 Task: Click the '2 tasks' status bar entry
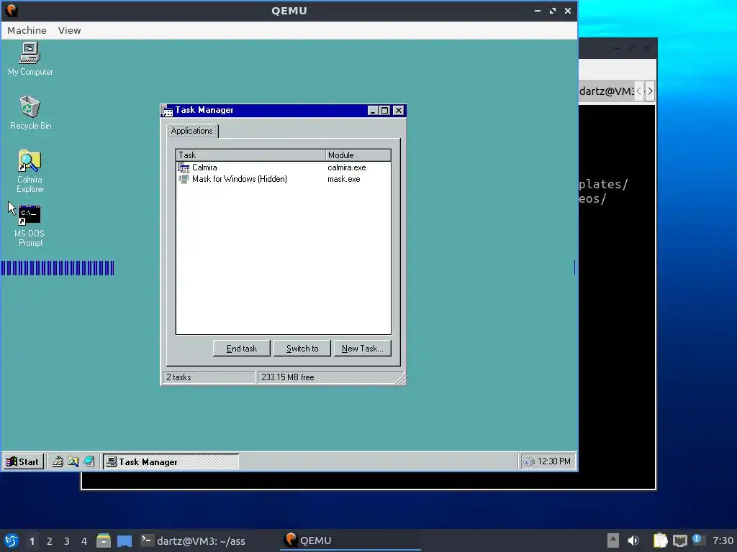click(x=209, y=377)
